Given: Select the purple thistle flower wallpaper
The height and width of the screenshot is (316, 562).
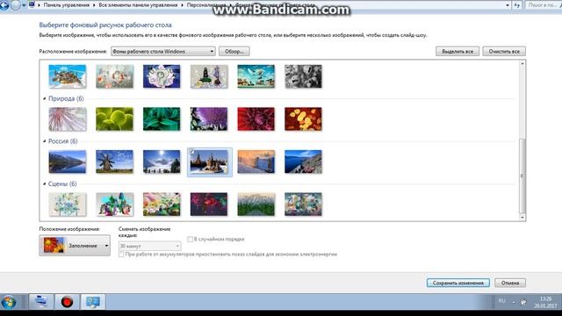Looking at the screenshot, I should (x=209, y=119).
